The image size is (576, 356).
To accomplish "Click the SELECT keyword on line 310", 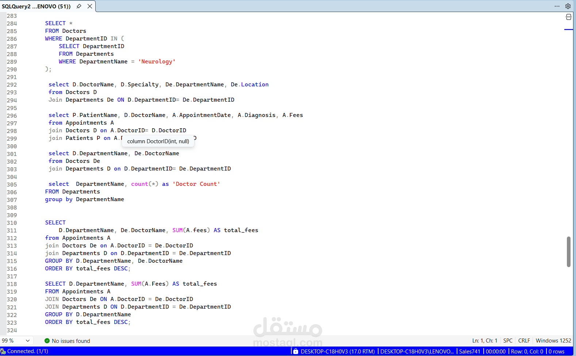I will (55, 223).
